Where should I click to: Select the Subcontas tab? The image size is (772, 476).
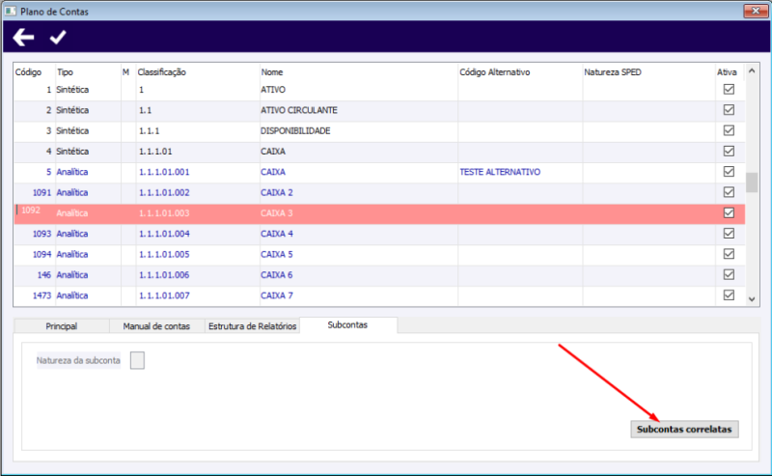[347, 325]
